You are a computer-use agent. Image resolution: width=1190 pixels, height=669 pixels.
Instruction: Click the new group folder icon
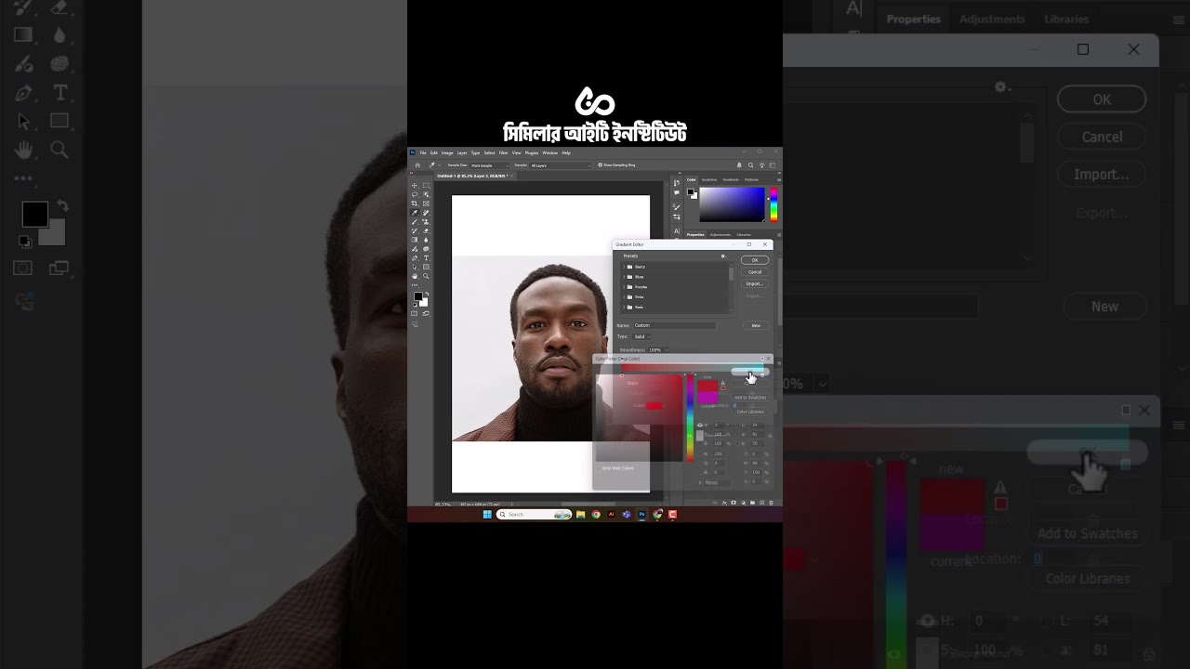click(x=752, y=503)
